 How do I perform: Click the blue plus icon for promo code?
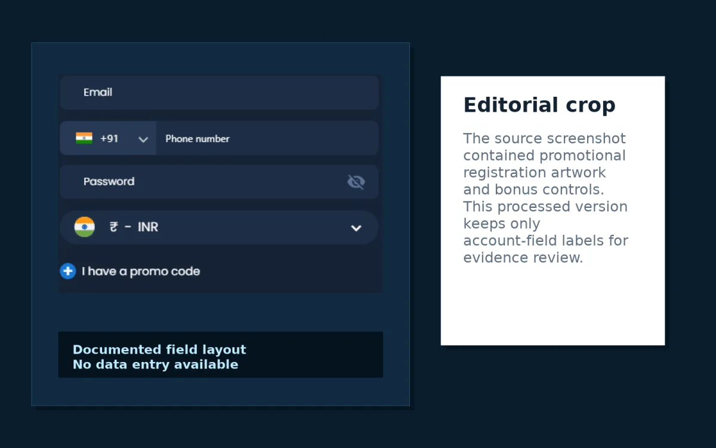pyautogui.click(x=68, y=271)
